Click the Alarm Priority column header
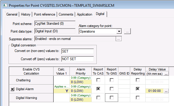Viewport: 174px width, 106px height. (x=81, y=71)
